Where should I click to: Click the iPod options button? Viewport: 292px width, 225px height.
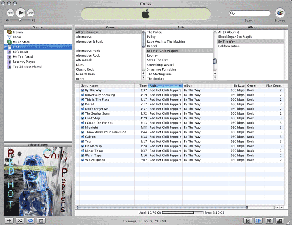(x=248, y=221)
